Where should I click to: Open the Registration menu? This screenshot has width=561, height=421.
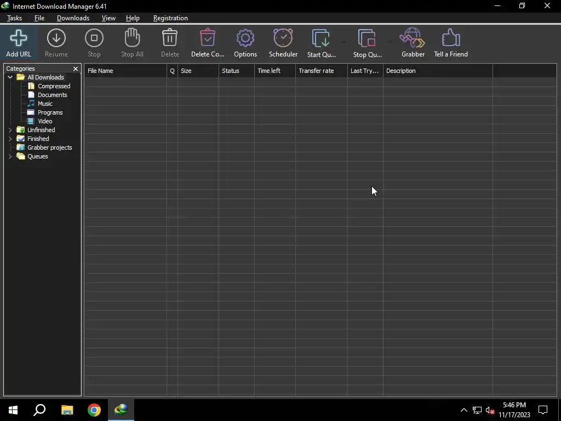[x=170, y=18]
